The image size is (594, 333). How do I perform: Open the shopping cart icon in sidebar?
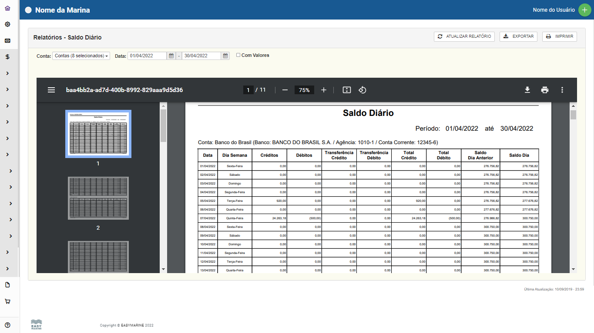pos(7,301)
